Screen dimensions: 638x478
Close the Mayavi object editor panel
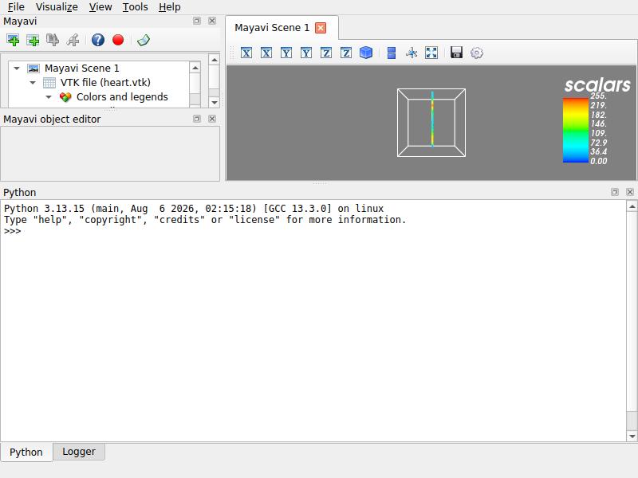(212, 119)
